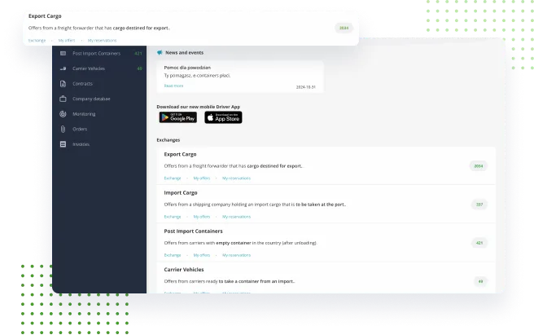Viewport: 534px width, 335px height.
Task: Click the 337 count badge for Import Cargo
Action: click(479, 205)
